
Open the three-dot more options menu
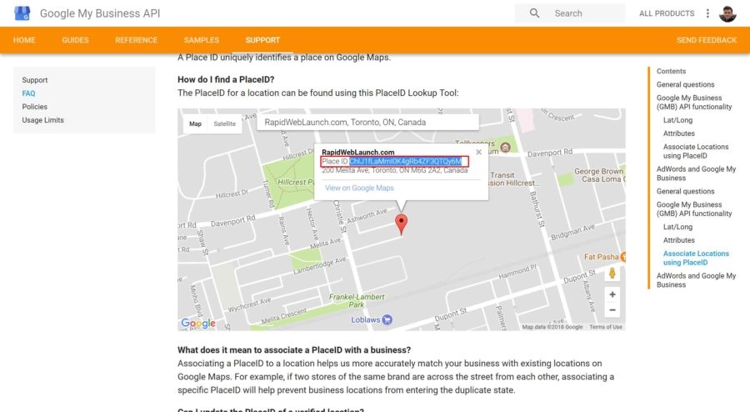click(708, 13)
